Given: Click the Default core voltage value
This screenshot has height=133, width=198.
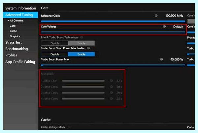Looking at the screenshot, I should pos(178,27).
